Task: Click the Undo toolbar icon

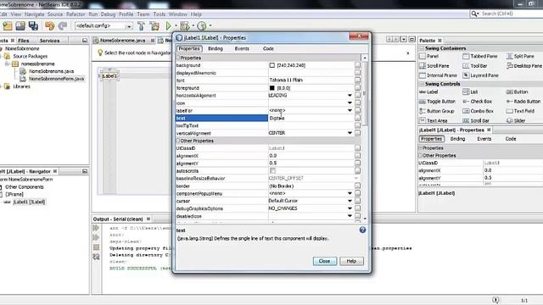Action: 50,26
